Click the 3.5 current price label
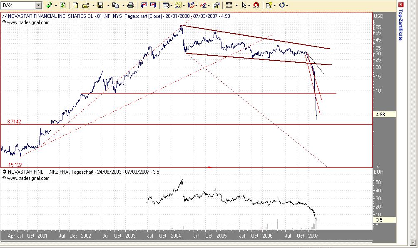418x248 pixels. (384, 220)
